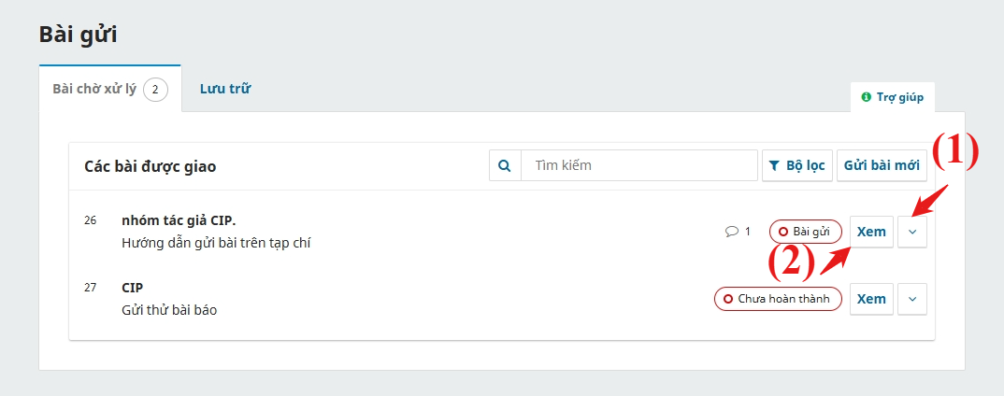The image size is (1004, 396).
Task: Click the magnifier search icon
Action: click(505, 165)
